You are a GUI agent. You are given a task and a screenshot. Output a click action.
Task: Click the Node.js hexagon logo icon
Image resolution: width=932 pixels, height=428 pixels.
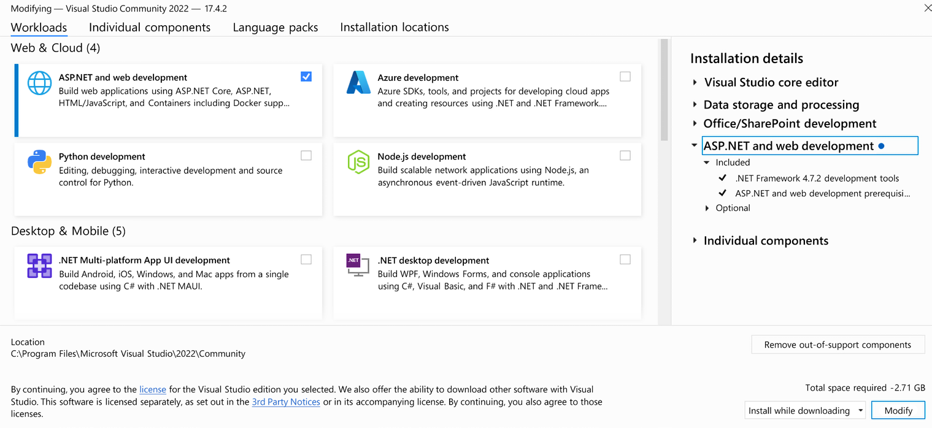pos(358,162)
